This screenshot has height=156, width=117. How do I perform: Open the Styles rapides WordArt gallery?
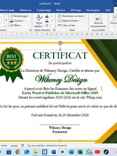pyautogui.click(x=39, y=21)
